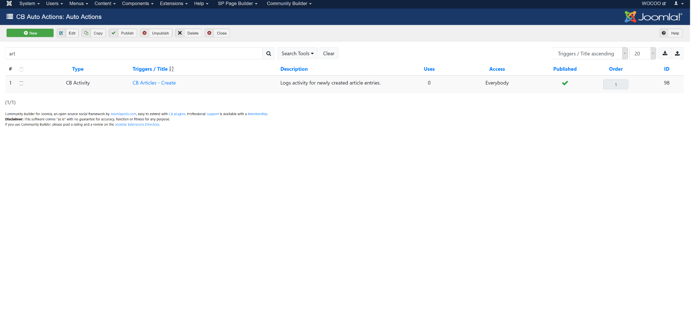Open the Joomlapolis.com footer link
Screen dimensions: 691x332
click(123, 114)
